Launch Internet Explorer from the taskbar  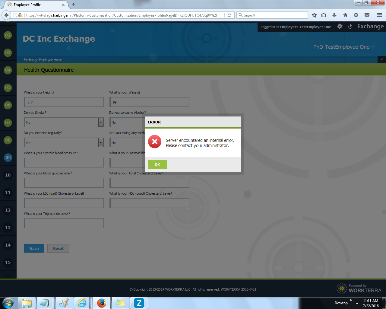[82, 303]
